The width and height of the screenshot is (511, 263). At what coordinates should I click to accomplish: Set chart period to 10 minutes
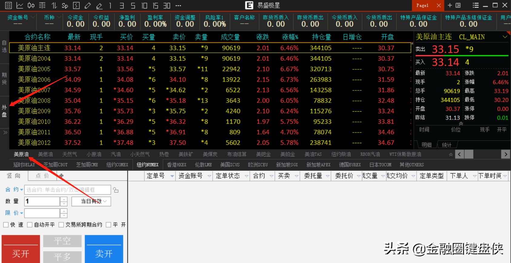pos(144,5)
